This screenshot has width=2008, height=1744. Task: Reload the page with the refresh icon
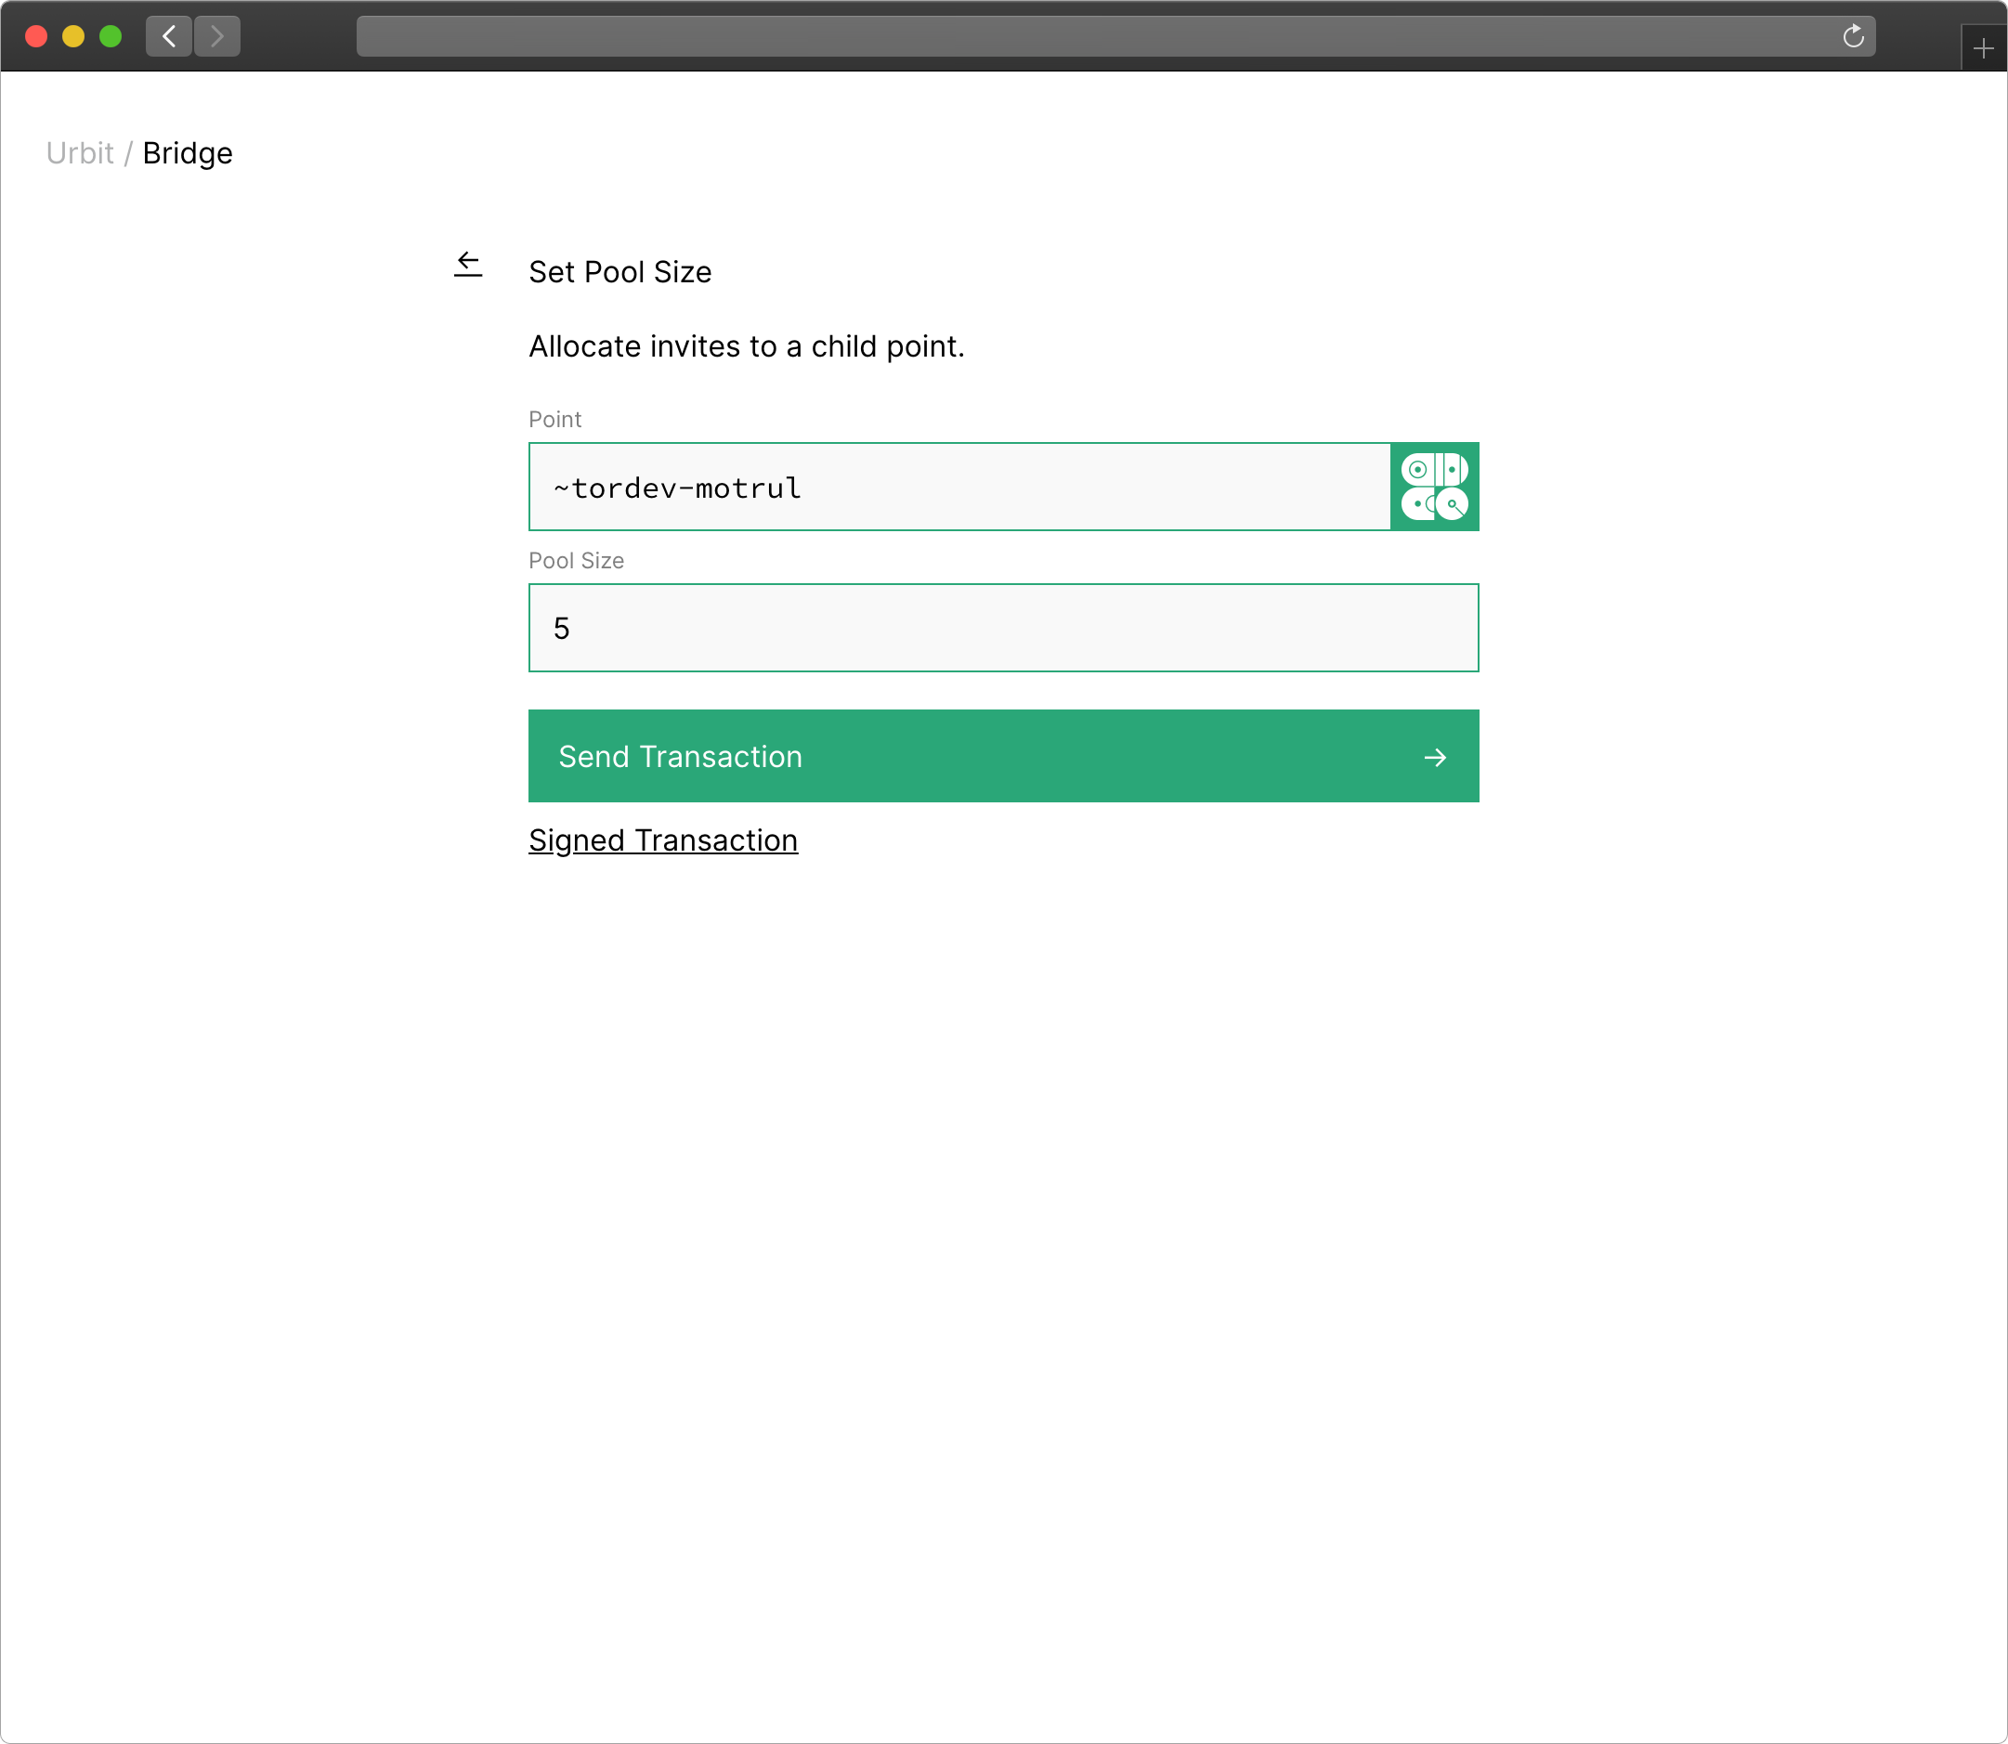coord(1852,36)
